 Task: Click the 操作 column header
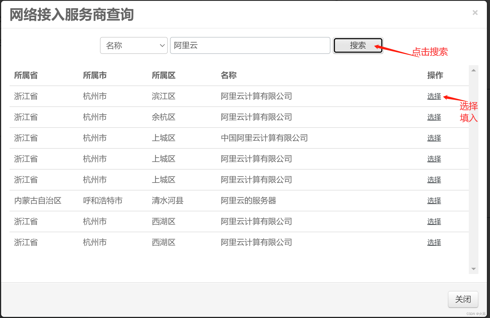pos(435,75)
